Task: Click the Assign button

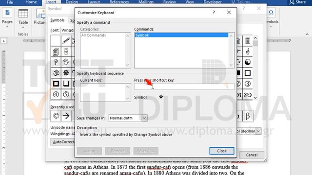Action: (x=89, y=151)
